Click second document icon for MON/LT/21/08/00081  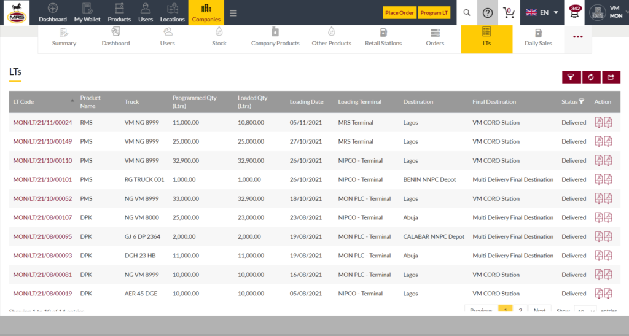pos(608,275)
